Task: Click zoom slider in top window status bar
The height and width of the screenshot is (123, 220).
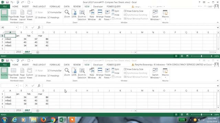Action: pyautogui.click(x=201, y=56)
